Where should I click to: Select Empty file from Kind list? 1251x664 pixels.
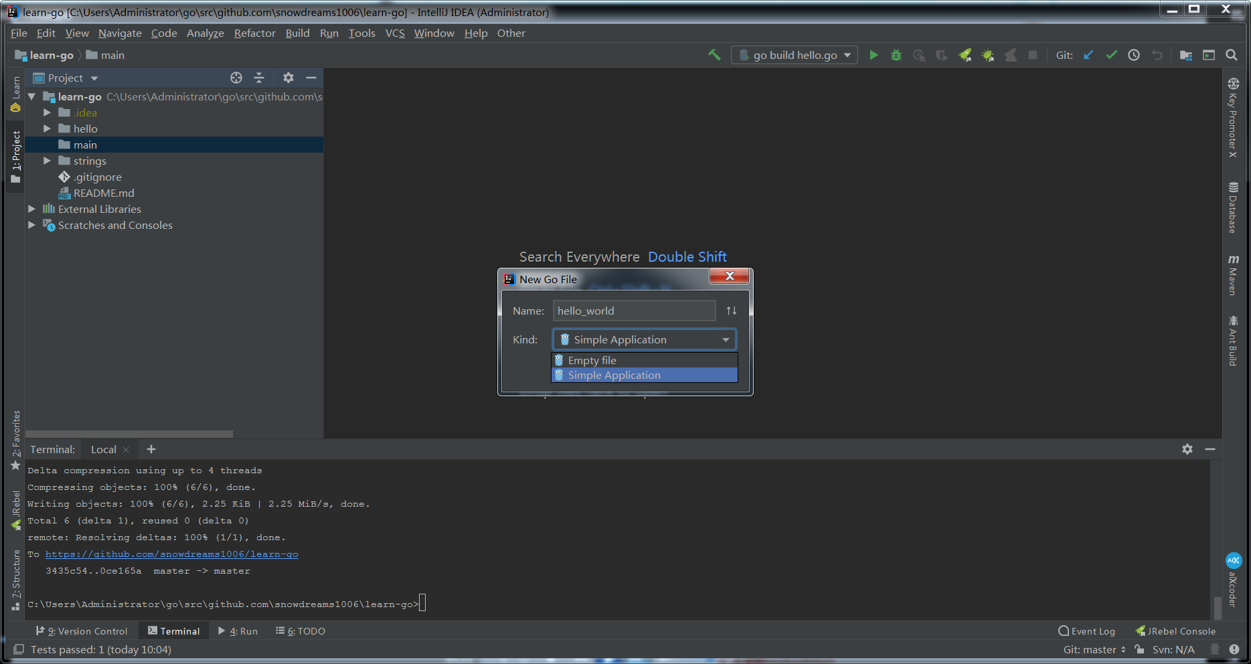[x=592, y=360]
